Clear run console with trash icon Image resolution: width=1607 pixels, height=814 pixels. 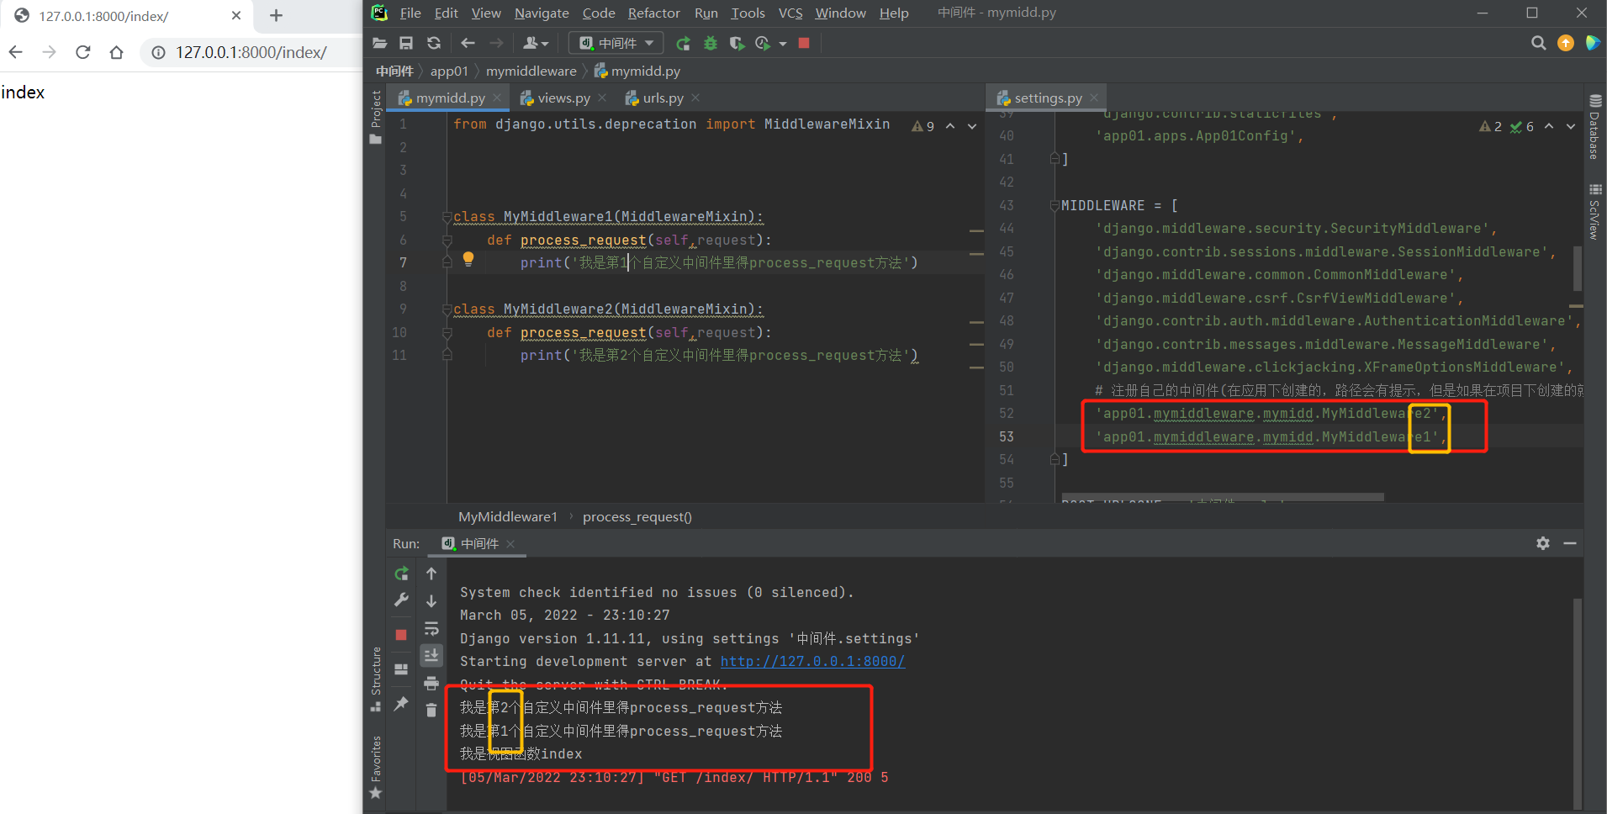431,711
